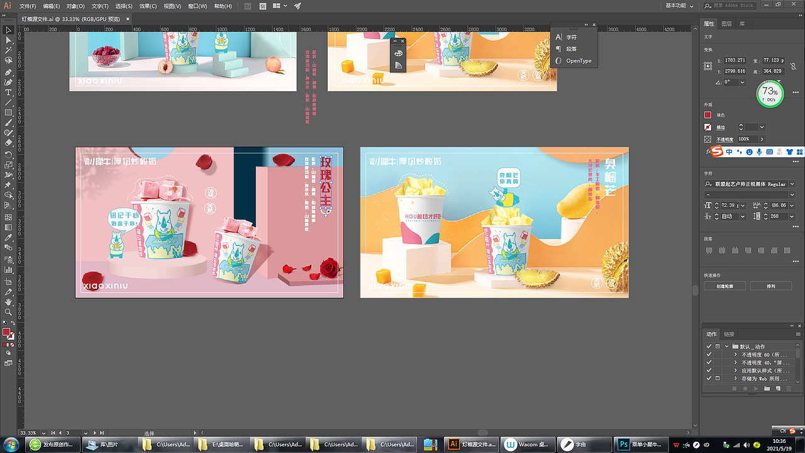
Task: Click the 不透明度 opacity link
Action: [724, 139]
